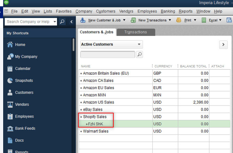Collapse the left shortcuts panel arrow
Viewport: 233px width, 153px height.
(71, 22)
